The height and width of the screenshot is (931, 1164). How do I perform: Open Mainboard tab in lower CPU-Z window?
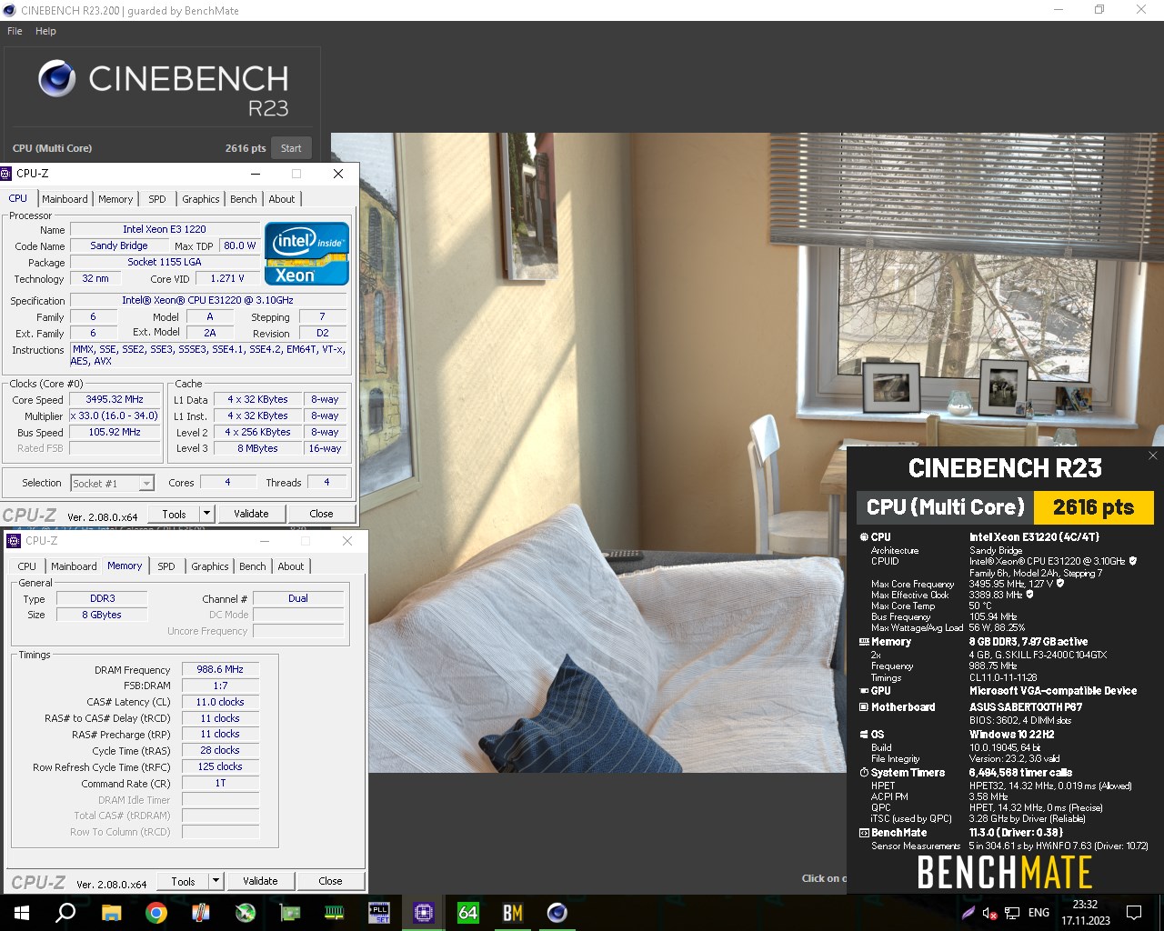[x=74, y=566]
